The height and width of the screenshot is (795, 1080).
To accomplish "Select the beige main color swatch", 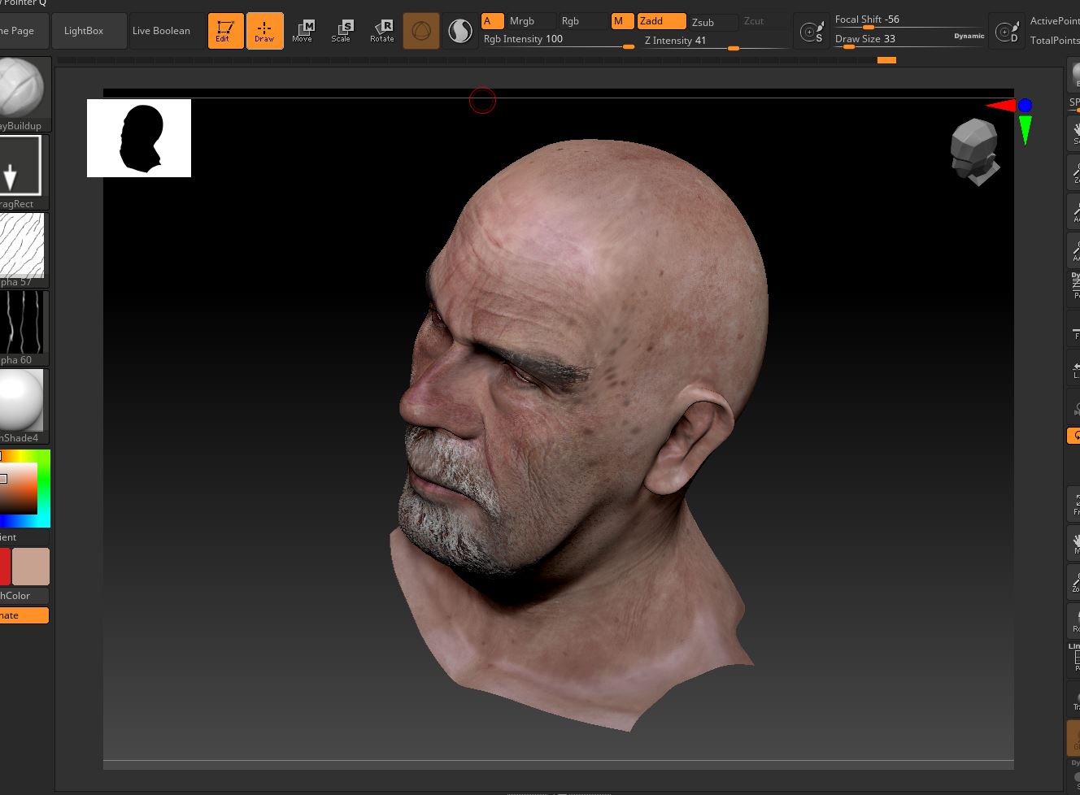I will click(31, 567).
